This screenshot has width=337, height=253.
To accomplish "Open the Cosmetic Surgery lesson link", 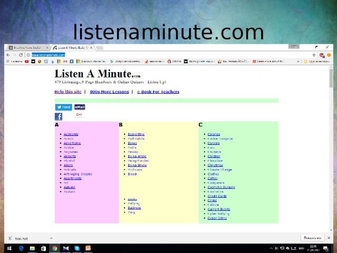I will tap(221, 187).
